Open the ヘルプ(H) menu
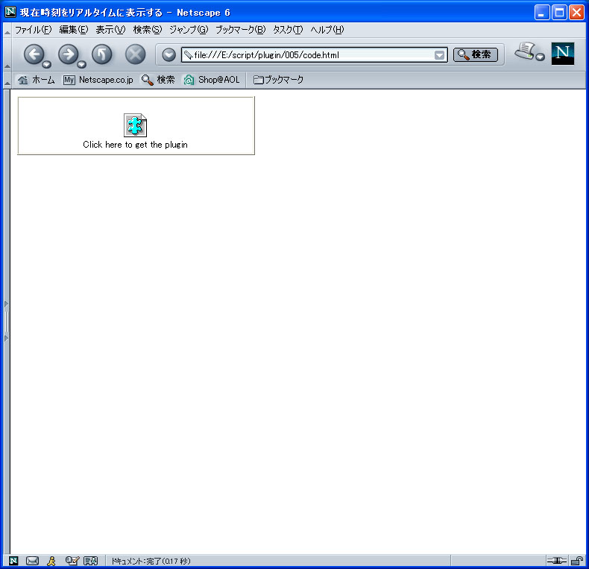Screen dimensions: 589x569 click(327, 30)
